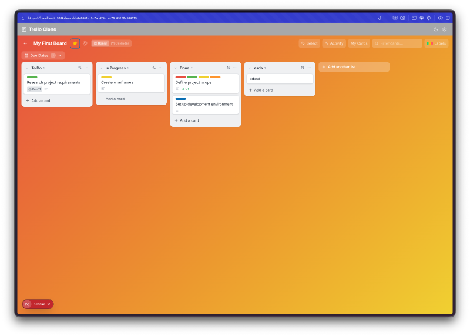Copy the page link via chain icon
The image size is (470, 336).
pyautogui.click(x=381, y=18)
